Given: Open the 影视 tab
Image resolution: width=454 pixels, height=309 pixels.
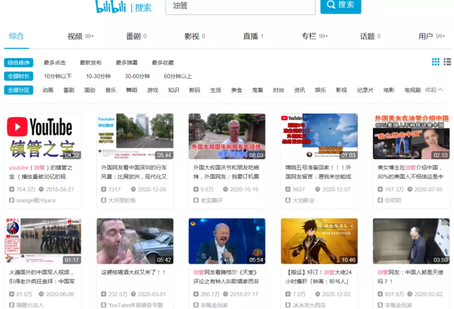Looking at the screenshot, I should pyautogui.click(x=195, y=36).
